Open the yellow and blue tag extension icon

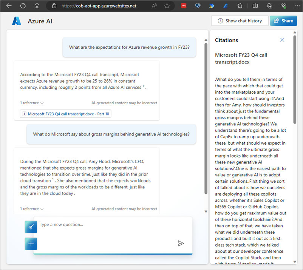coord(212,6)
